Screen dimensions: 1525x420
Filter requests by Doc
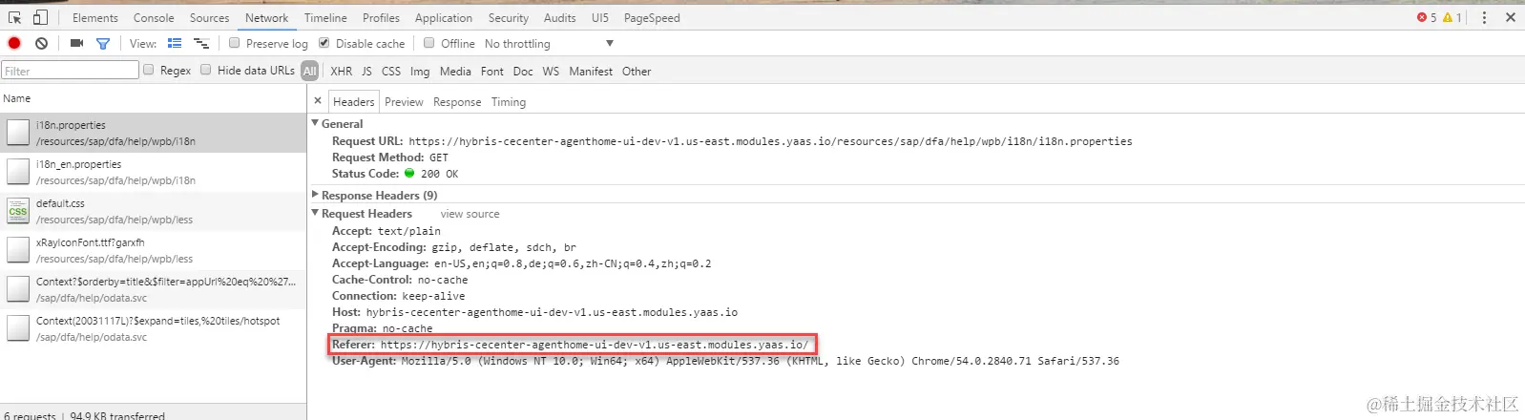[523, 72]
